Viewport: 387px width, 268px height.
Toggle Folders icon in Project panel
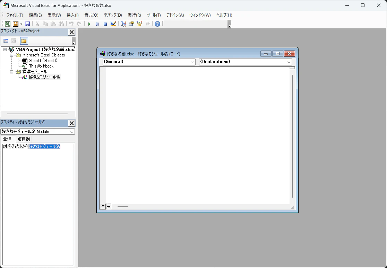click(24, 41)
